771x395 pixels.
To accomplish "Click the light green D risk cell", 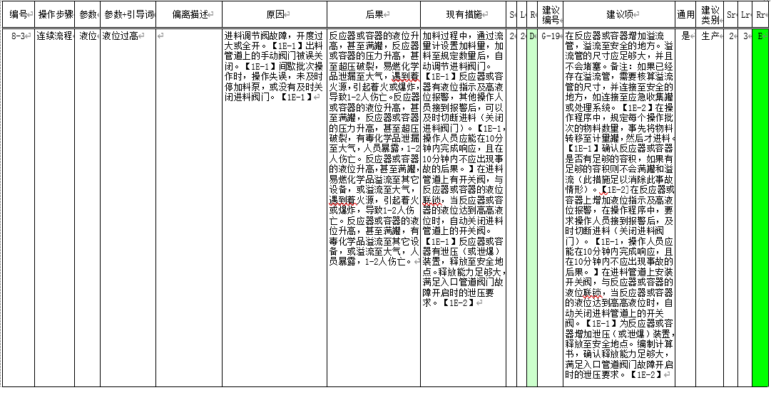I will [532, 208].
